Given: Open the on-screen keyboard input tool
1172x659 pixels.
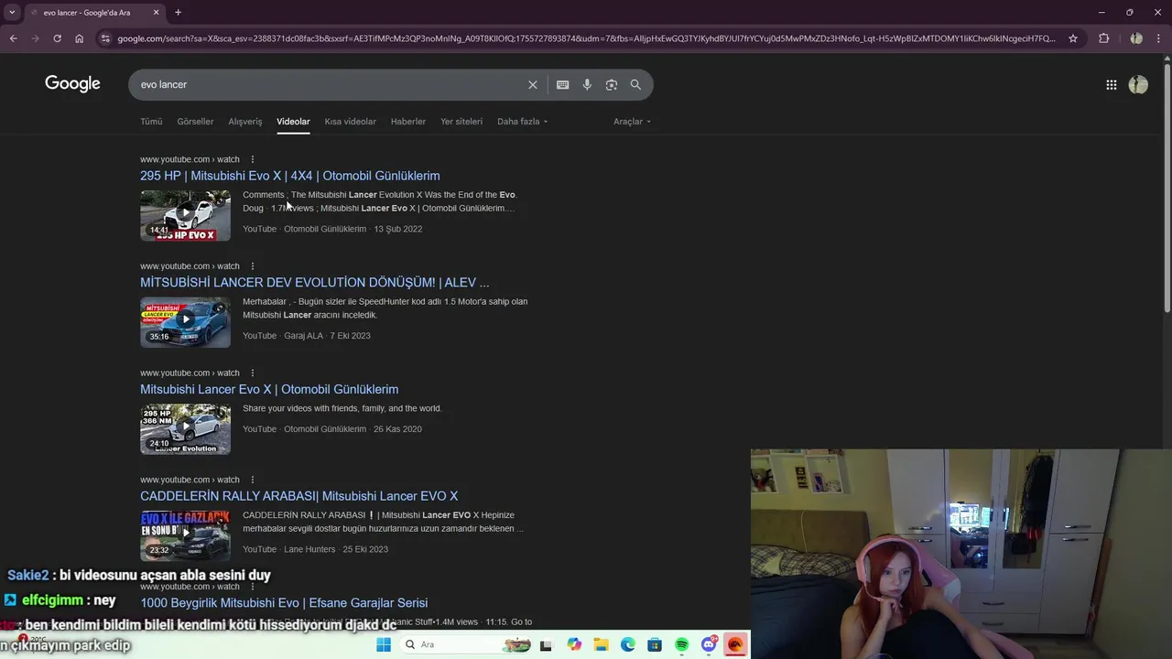Looking at the screenshot, I should pos(562,84).
